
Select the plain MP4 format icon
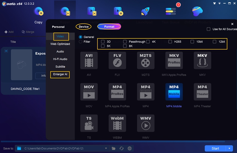146,92
